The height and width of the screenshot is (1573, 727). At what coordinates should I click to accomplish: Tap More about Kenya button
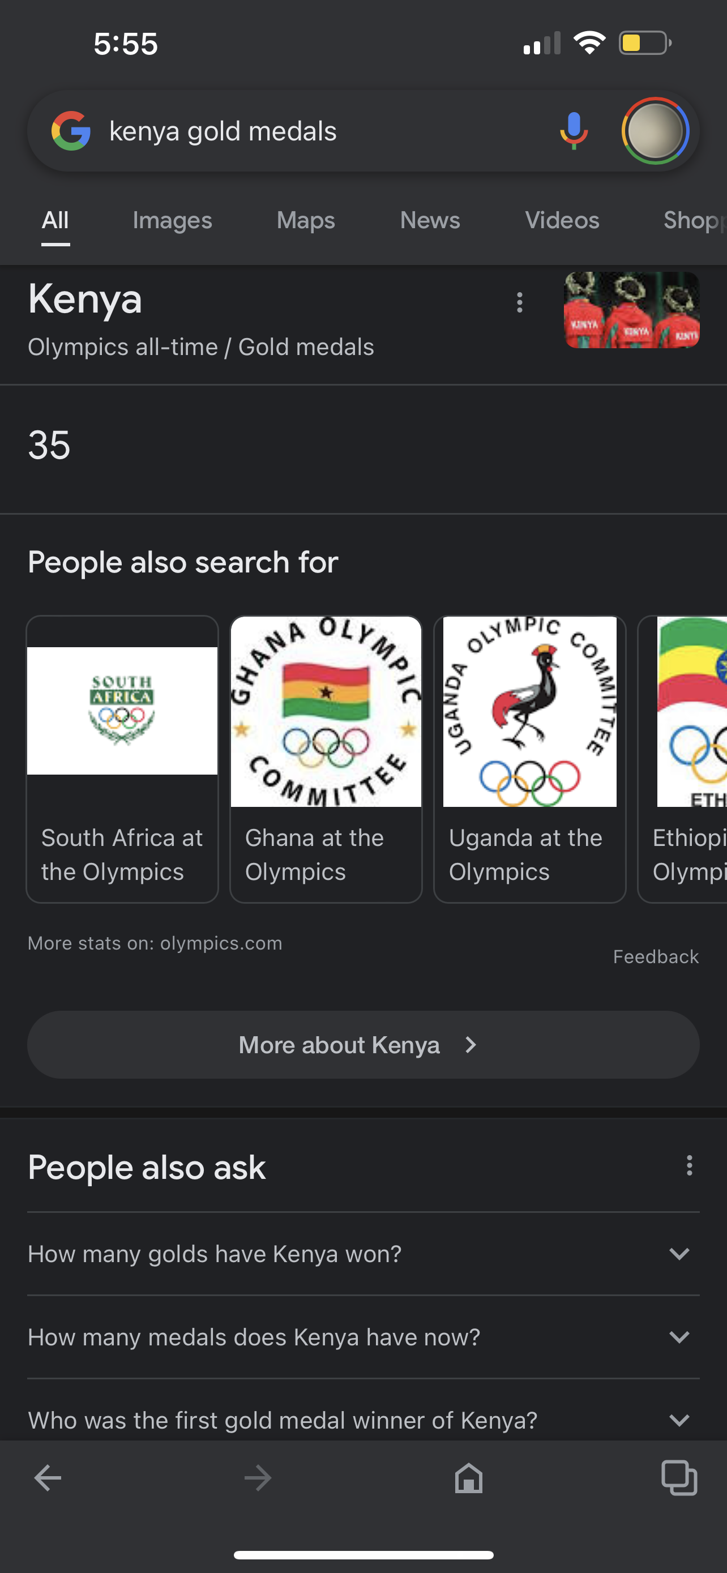363,1045
